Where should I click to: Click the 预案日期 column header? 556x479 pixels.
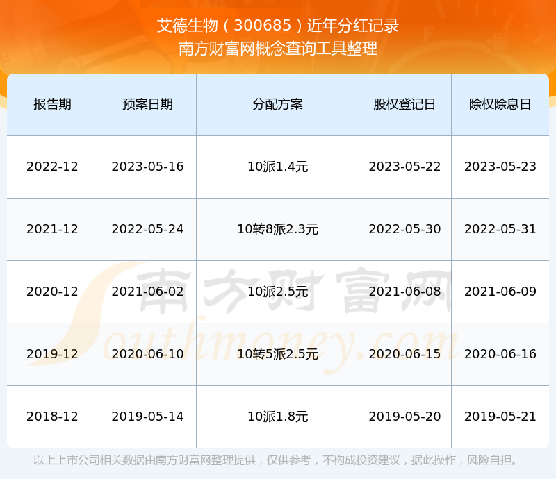pyautogui.click(x=147, y=105)
